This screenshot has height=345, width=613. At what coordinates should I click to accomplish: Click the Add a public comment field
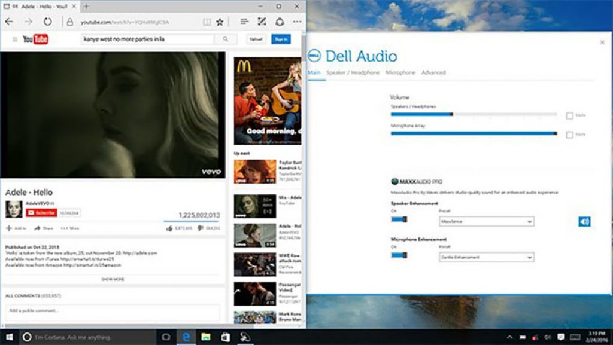pos(113,311)
